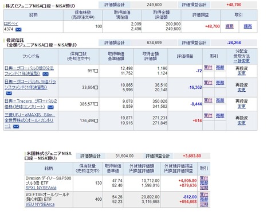Viewport: 275px width, 218px height.
Task: Select the +3,693.80 US stocks total gain
Action: click(x=192, y=156)
